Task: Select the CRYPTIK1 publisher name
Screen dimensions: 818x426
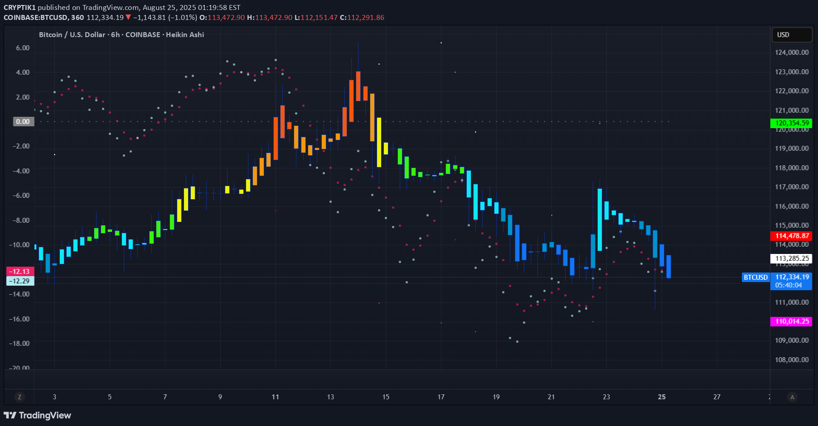Action: [19, 7]
